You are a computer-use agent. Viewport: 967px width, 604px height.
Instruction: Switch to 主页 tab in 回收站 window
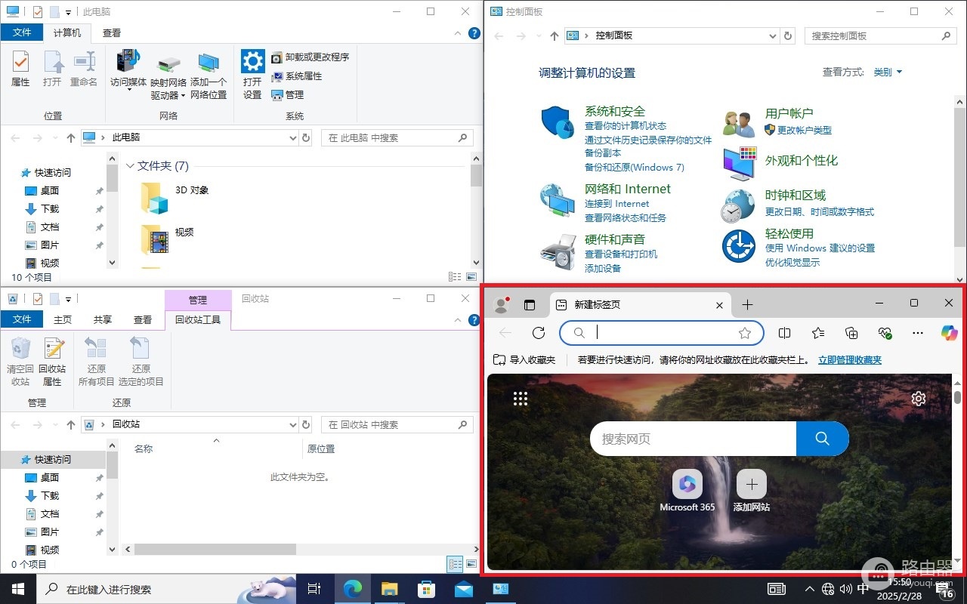63,320
